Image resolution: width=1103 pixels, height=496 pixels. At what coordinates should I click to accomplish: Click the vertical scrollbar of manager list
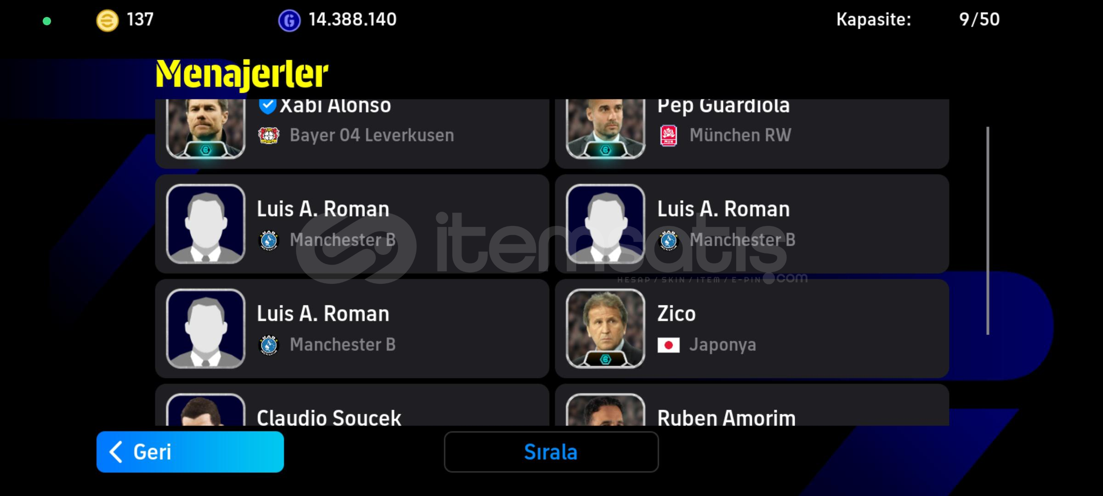[x=988, y=231]
